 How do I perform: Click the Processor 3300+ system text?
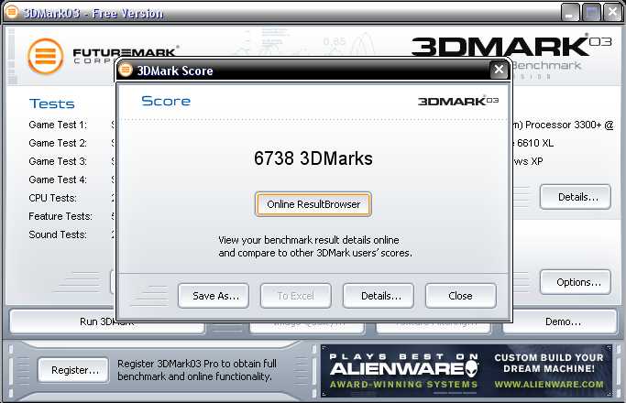point(564,125)
